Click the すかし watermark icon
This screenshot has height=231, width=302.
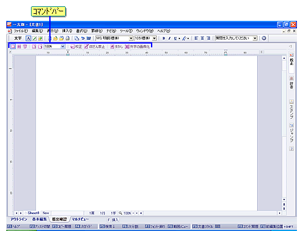(x=116, y=47)
